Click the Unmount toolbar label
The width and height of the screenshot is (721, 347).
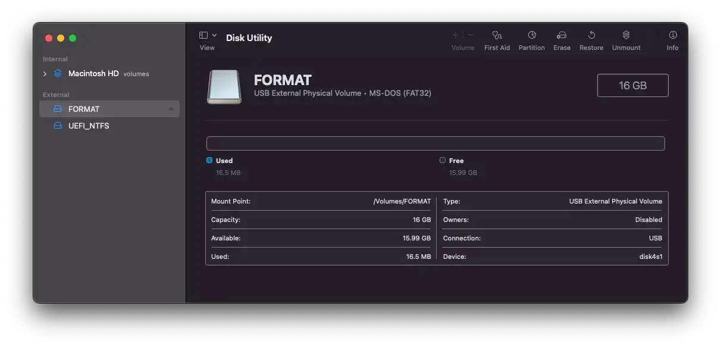(x=626, y=48)
